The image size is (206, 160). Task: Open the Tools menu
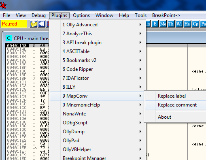(x=141, y=15)
